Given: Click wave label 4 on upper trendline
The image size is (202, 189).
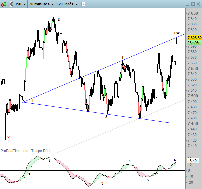Looking at the screenshot, I should [x=122, y=58].
